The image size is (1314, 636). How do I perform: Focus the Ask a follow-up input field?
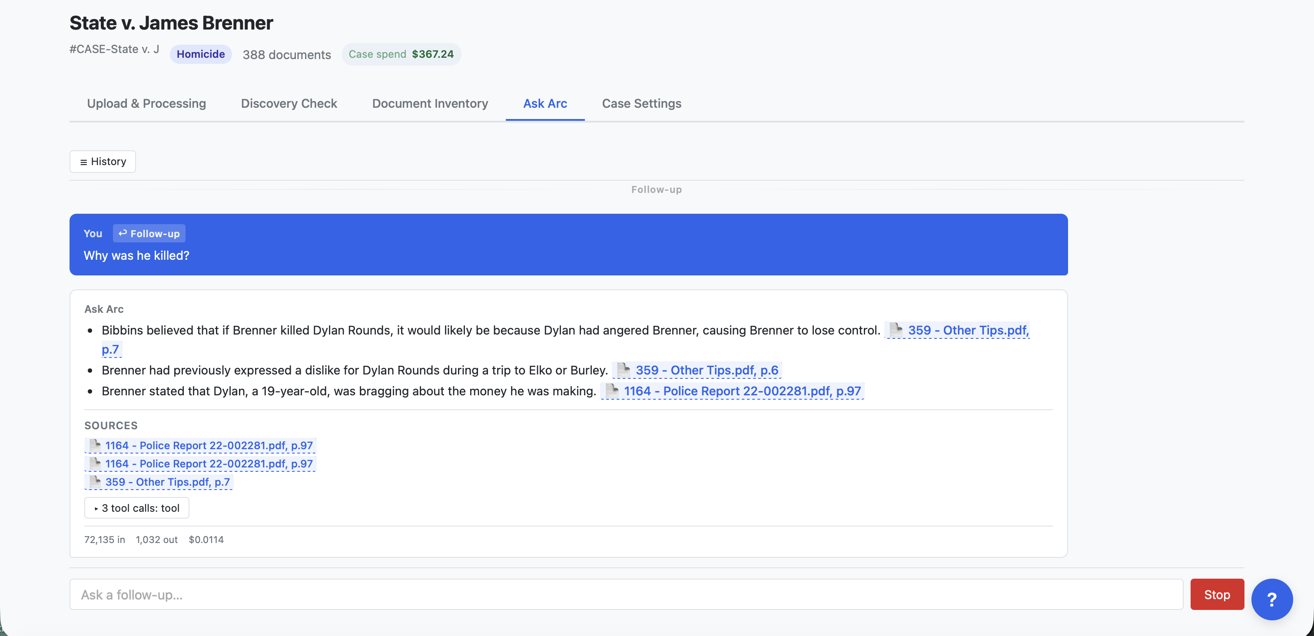[x=626, y=595]
